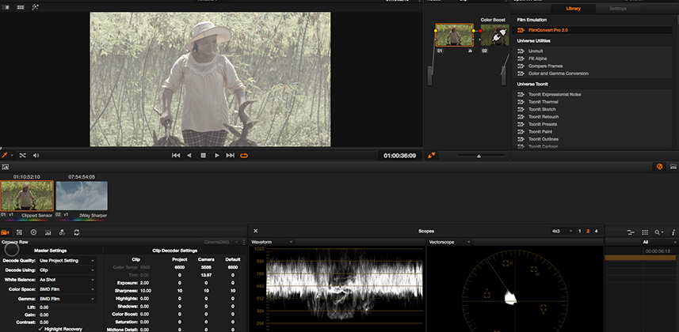679x332 pixels.
Task: Select clip 02 thumbnail 3Way Sharper
Action: tap(82, 196)
